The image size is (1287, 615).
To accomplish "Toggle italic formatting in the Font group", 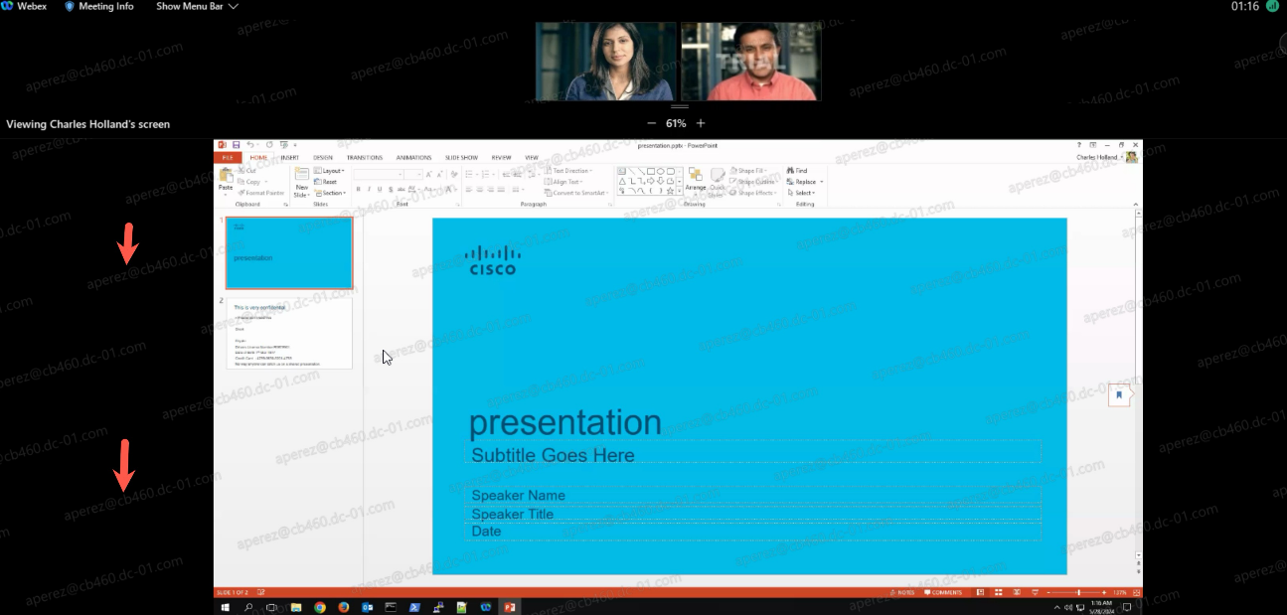I will click(369, 189).
